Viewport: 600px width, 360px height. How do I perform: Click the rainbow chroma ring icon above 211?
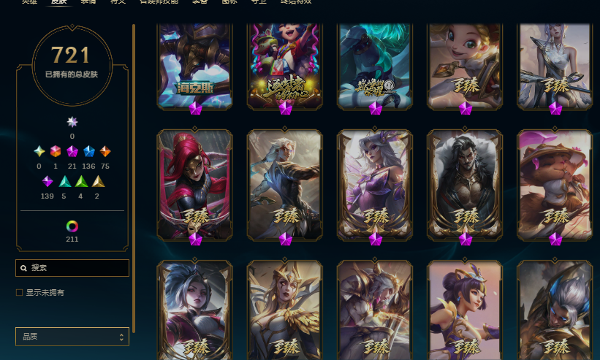point(72,226)
